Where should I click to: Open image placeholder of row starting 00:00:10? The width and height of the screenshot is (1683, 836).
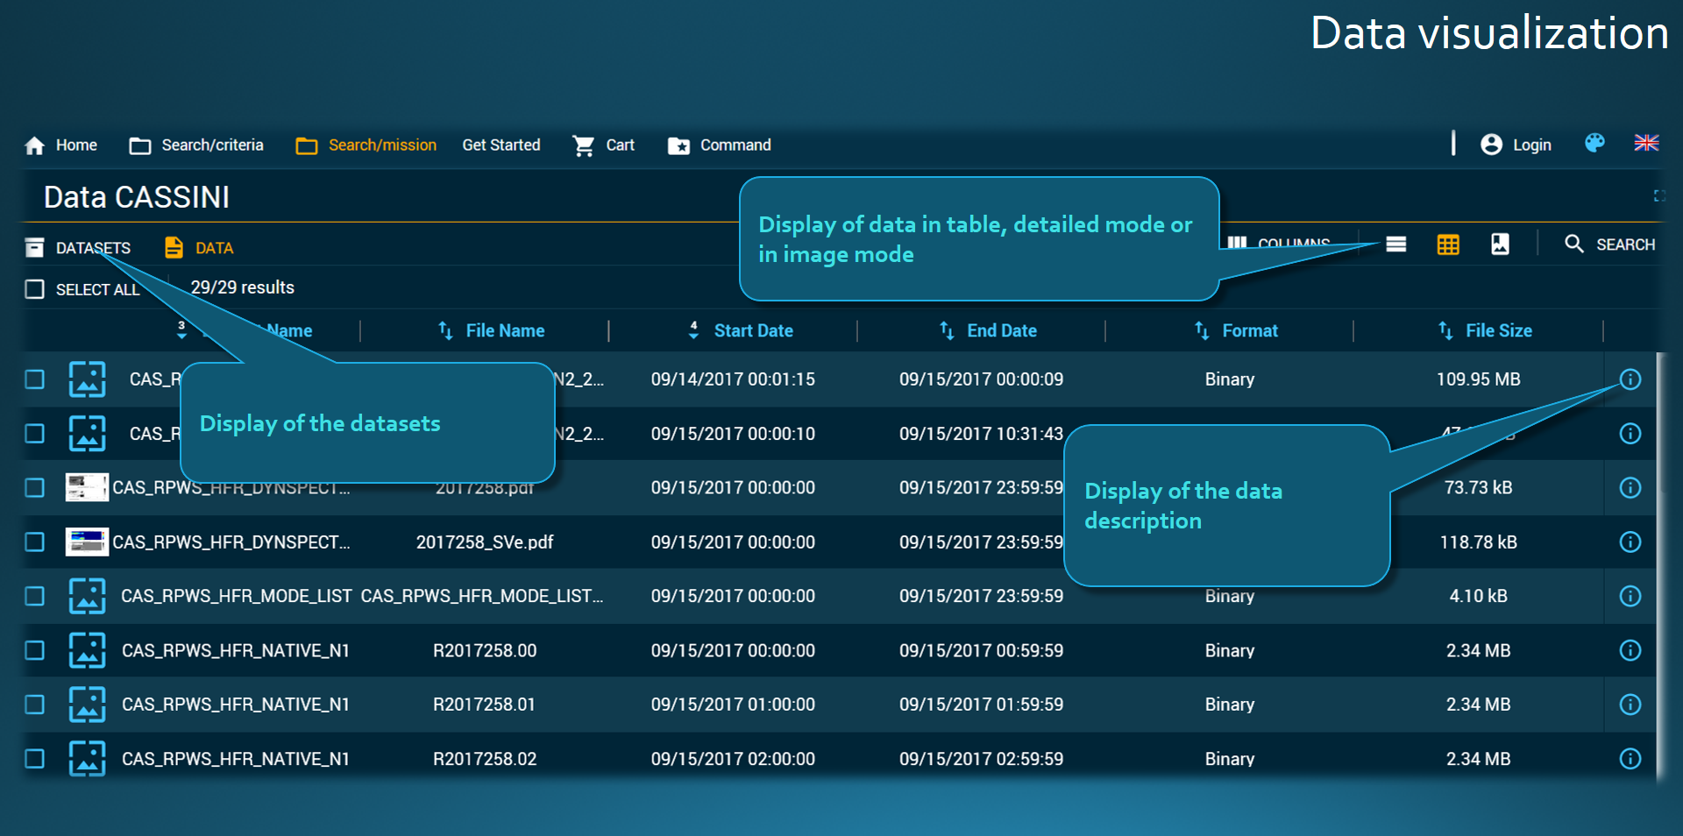(88, 434)
